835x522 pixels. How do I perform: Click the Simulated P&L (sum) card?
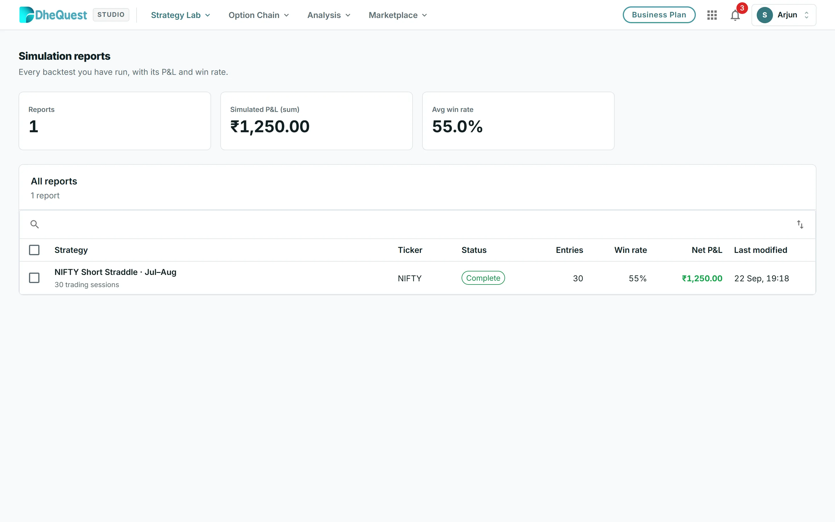tap(316, 121)
